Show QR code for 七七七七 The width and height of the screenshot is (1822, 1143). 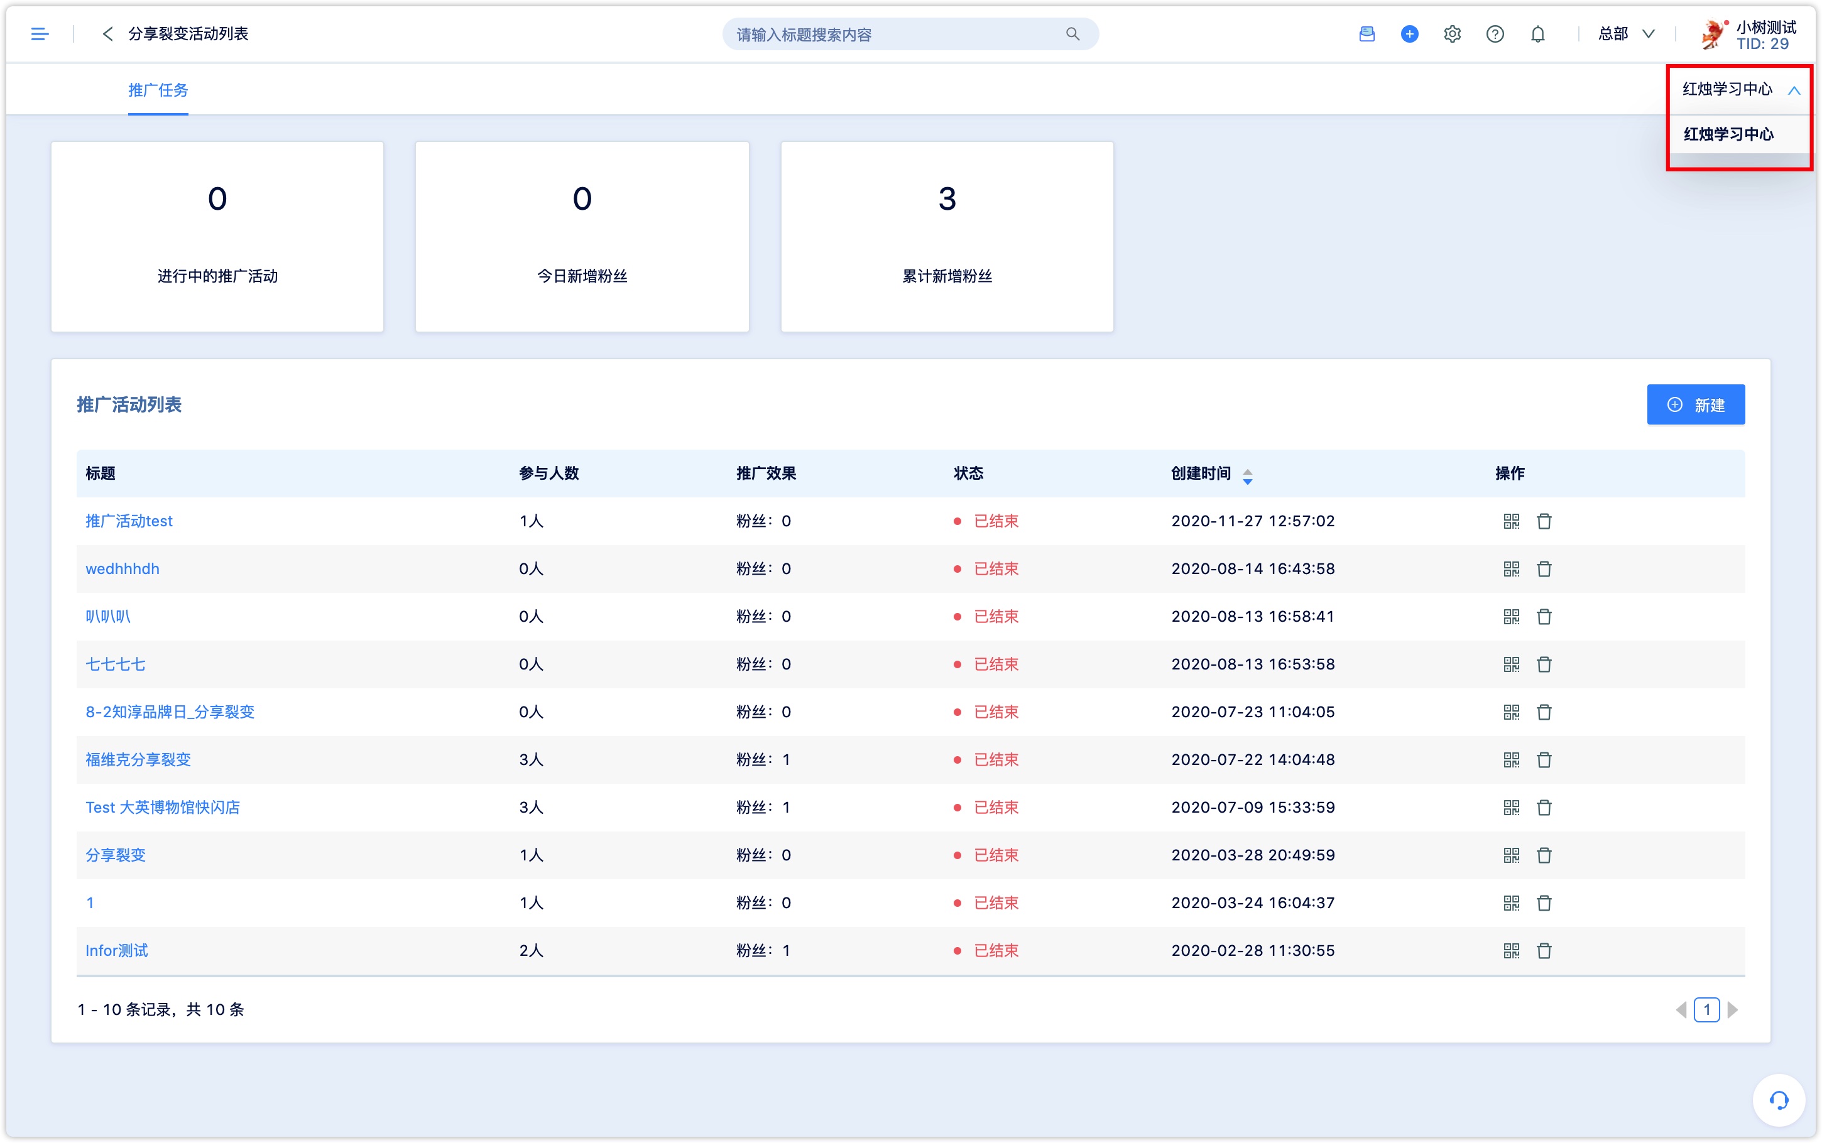point(1510,664)
